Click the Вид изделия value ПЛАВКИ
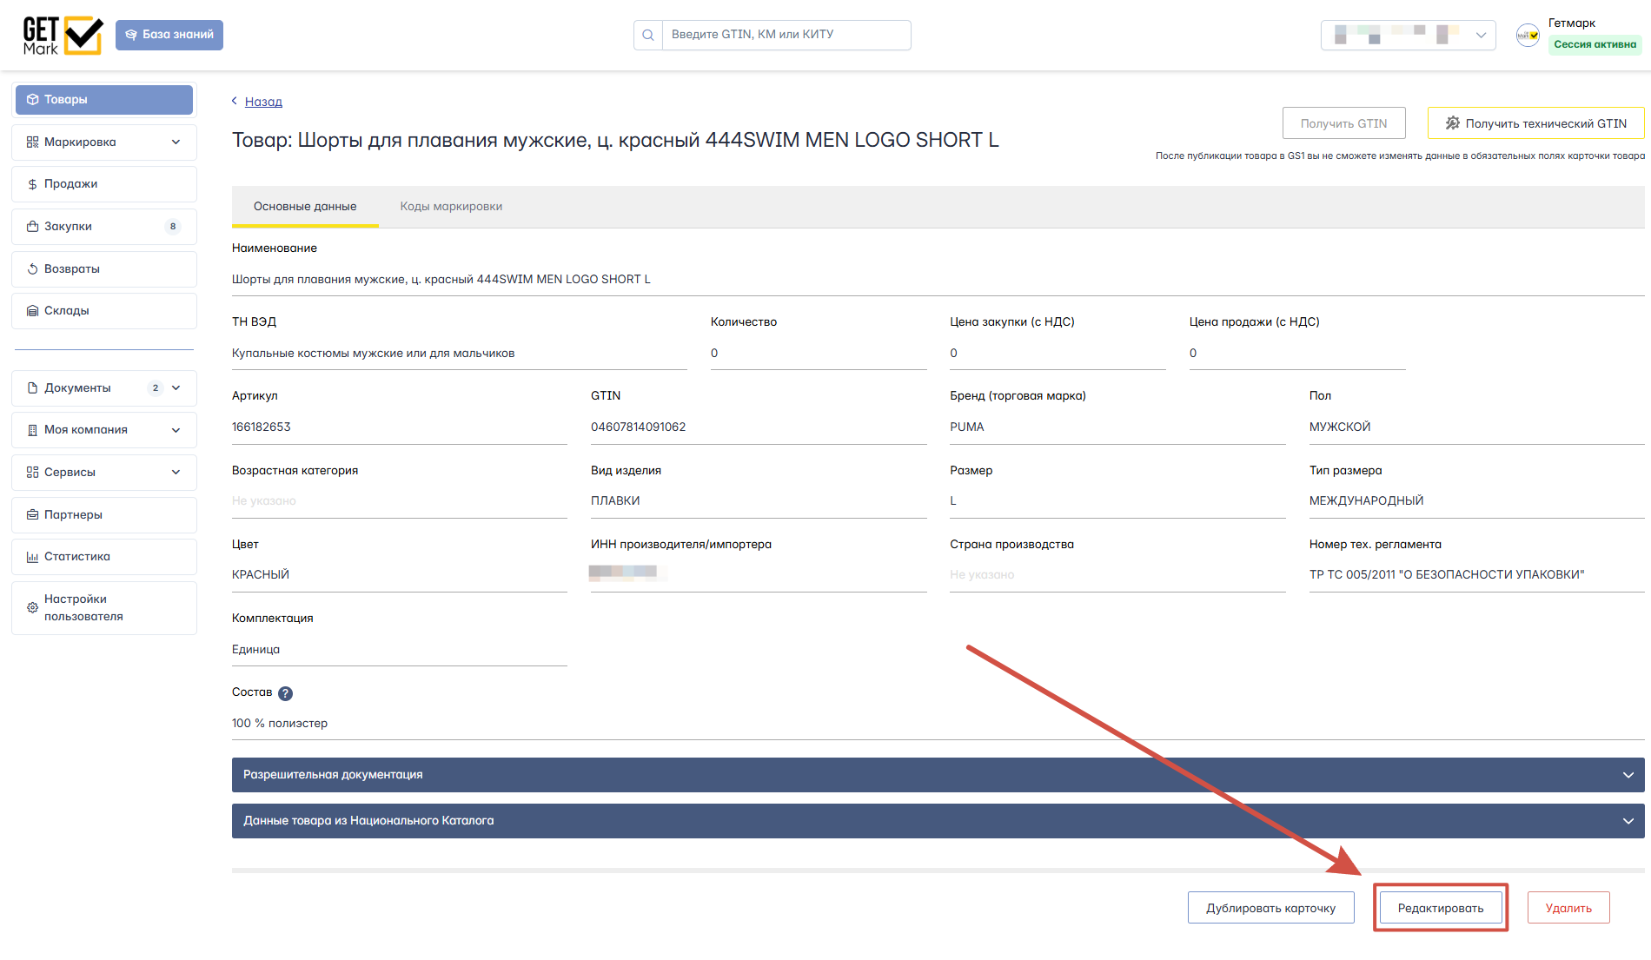1651x960 pixels. [615, 501]
